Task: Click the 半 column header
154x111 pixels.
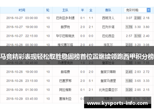Action: tap(83, 10)
